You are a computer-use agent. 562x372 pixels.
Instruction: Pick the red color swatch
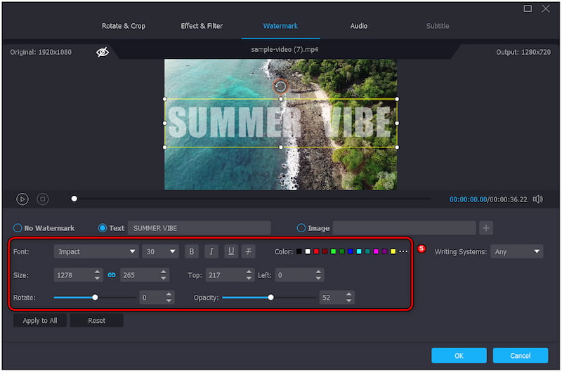point(316,251)
